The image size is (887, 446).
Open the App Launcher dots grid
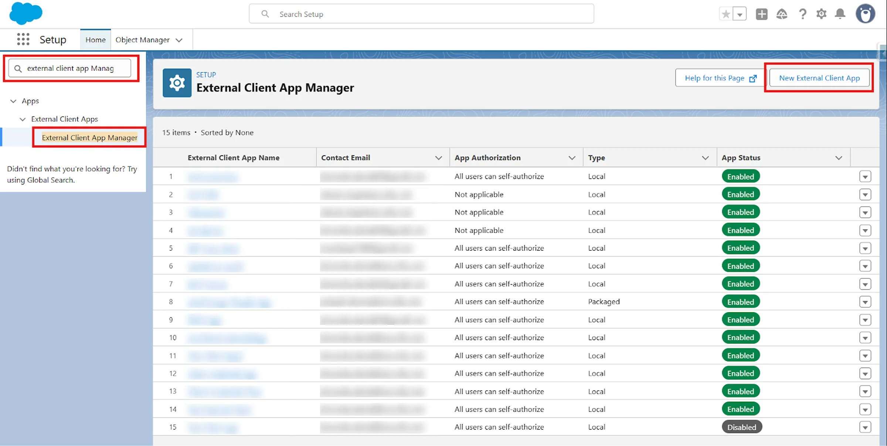coord(23,39)
